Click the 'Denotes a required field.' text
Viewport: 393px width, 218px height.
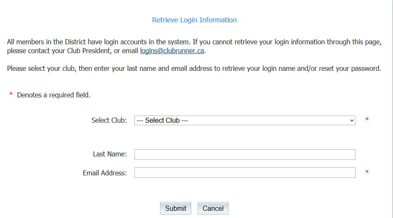coord(53,95)
